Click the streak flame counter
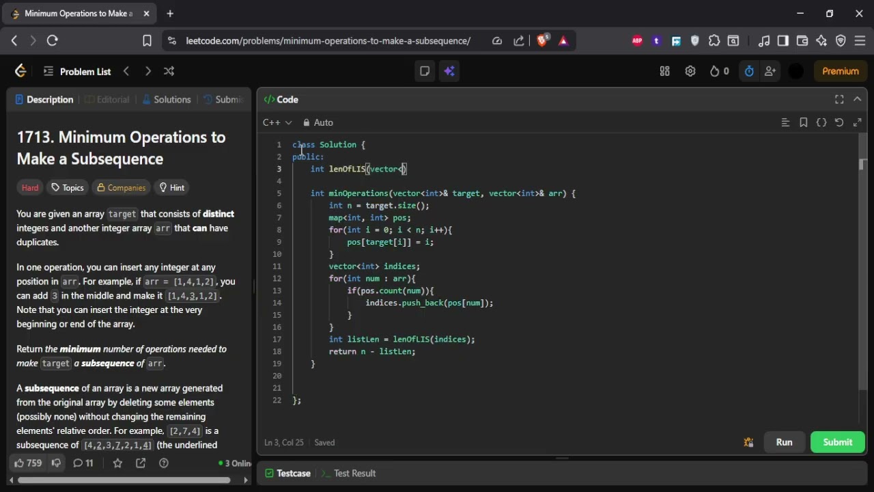 [719, 71]
